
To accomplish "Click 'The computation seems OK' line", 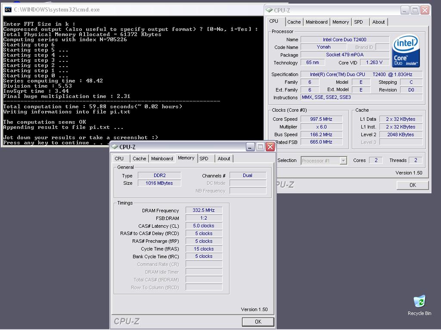I will coord(45,122).
